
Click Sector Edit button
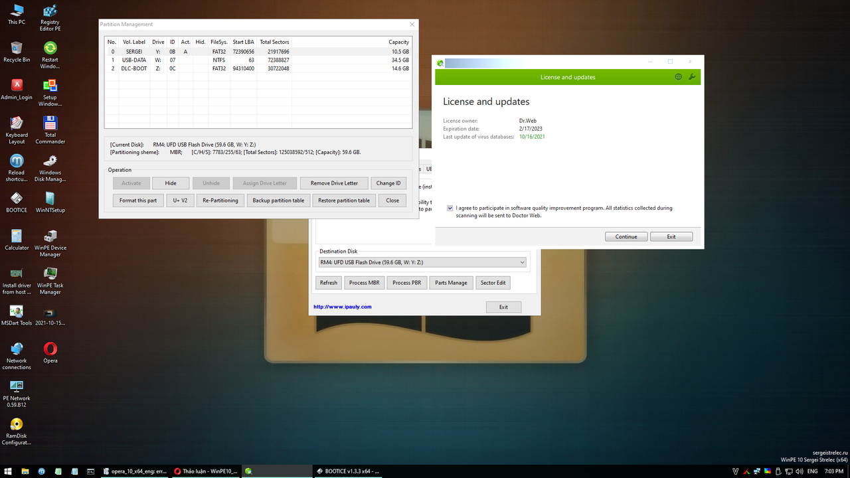click(x=493, y=283)
